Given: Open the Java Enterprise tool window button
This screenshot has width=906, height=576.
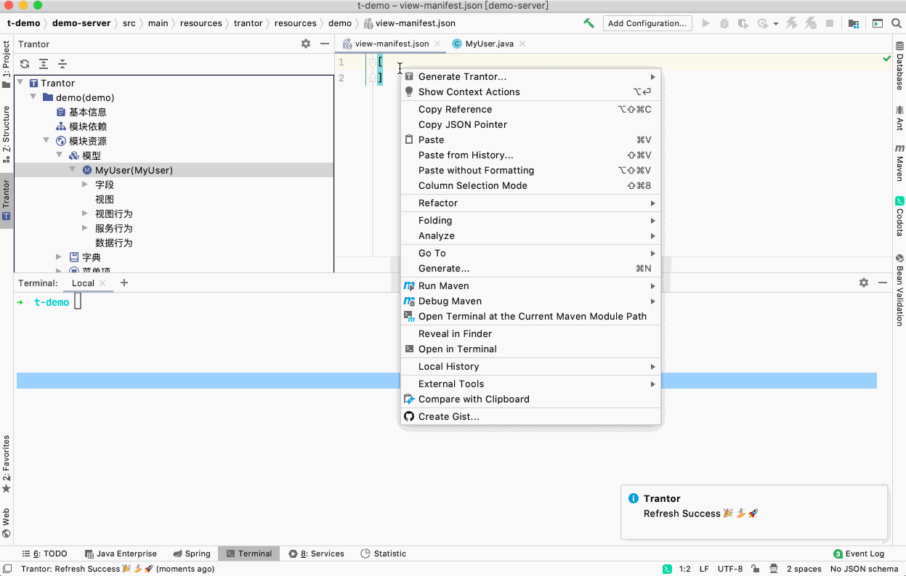Looking at the screenshot, I should pyautogui.click(x=121, y=553).
